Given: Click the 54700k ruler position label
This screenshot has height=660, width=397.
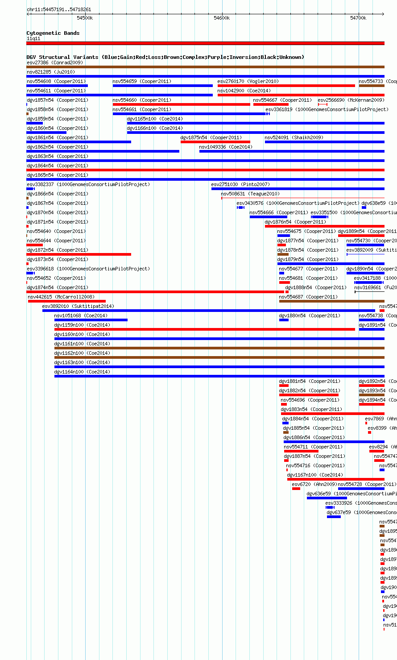Looking at the screenshot, I should (358, 18).
